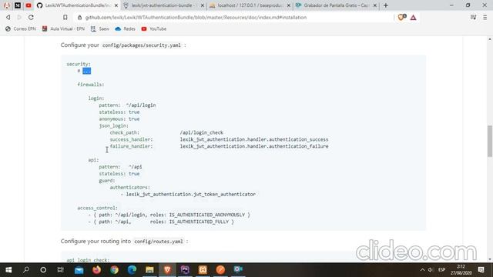Click the IS_AUTHENTICATED_ANONYMOUSLY role text

[207, 215]
